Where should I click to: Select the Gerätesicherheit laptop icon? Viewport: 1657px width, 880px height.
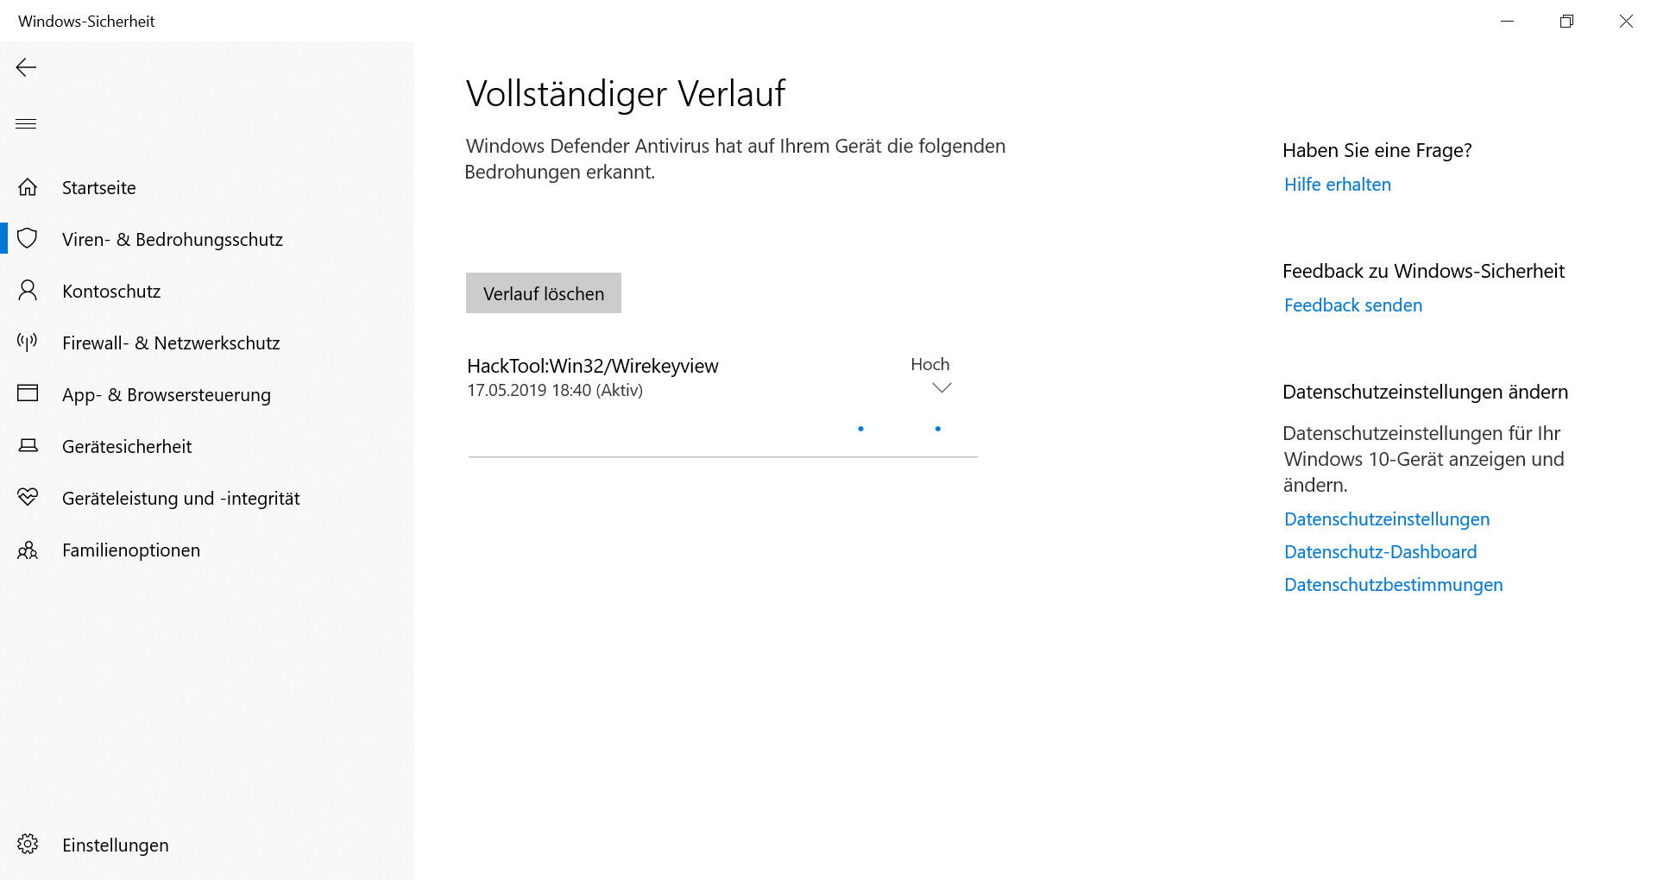click(x=28, y=446)
